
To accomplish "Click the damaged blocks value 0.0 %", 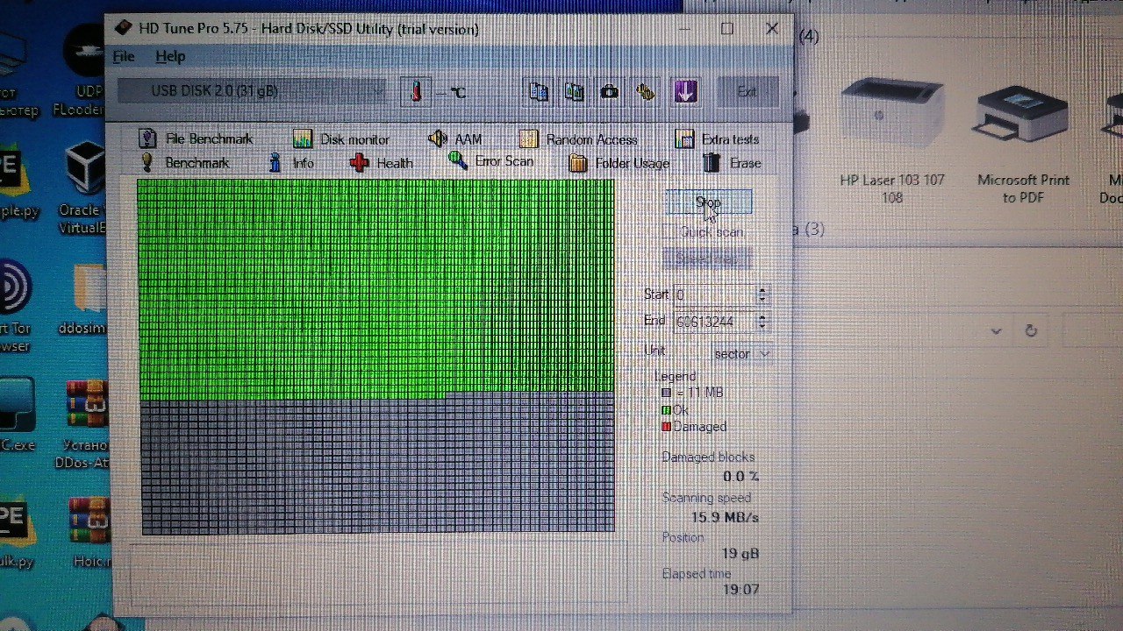I will [x=740, y=476].
